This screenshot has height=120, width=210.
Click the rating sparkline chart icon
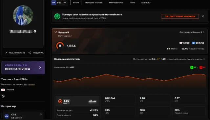coord(93,101)
